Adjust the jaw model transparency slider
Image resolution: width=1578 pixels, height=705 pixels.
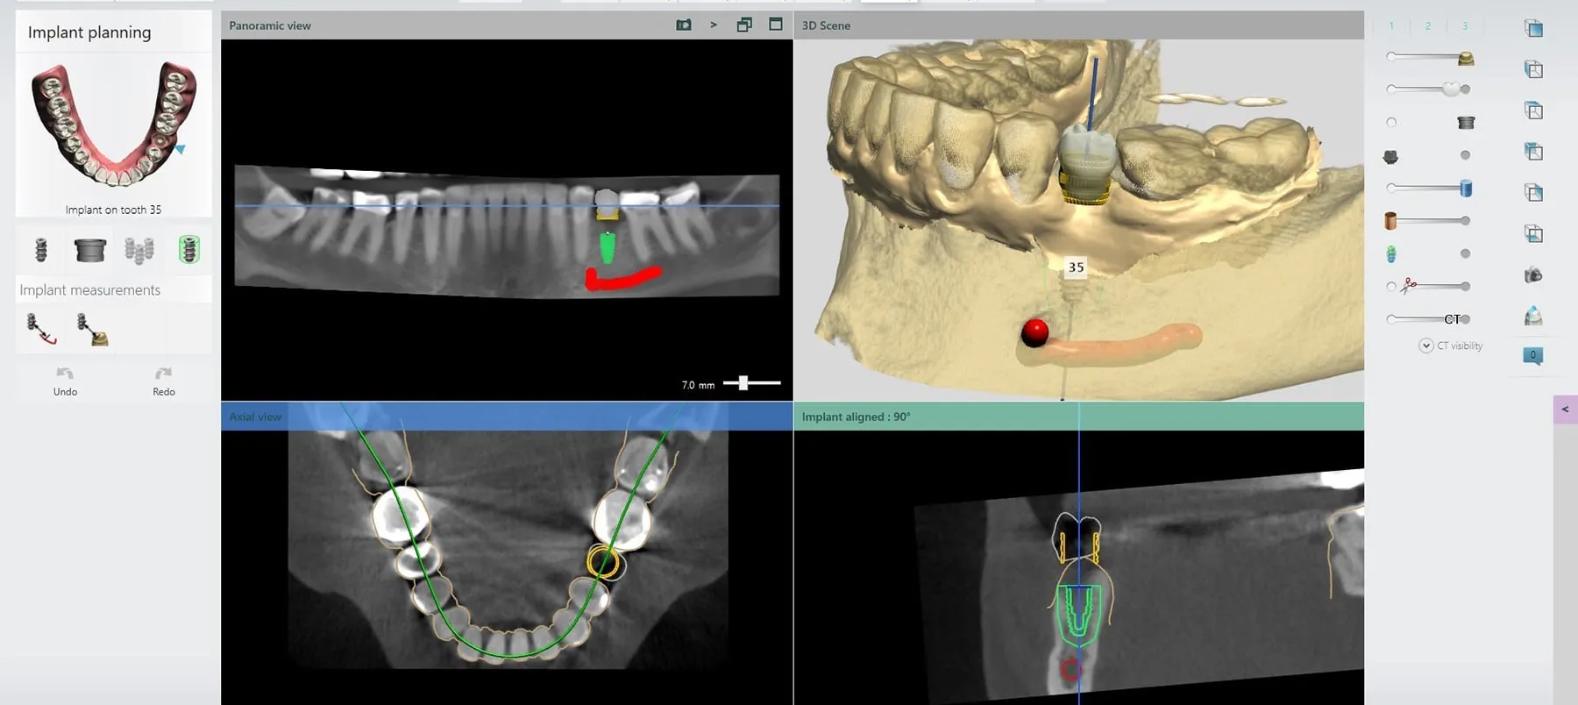(x=1428, y=57)
